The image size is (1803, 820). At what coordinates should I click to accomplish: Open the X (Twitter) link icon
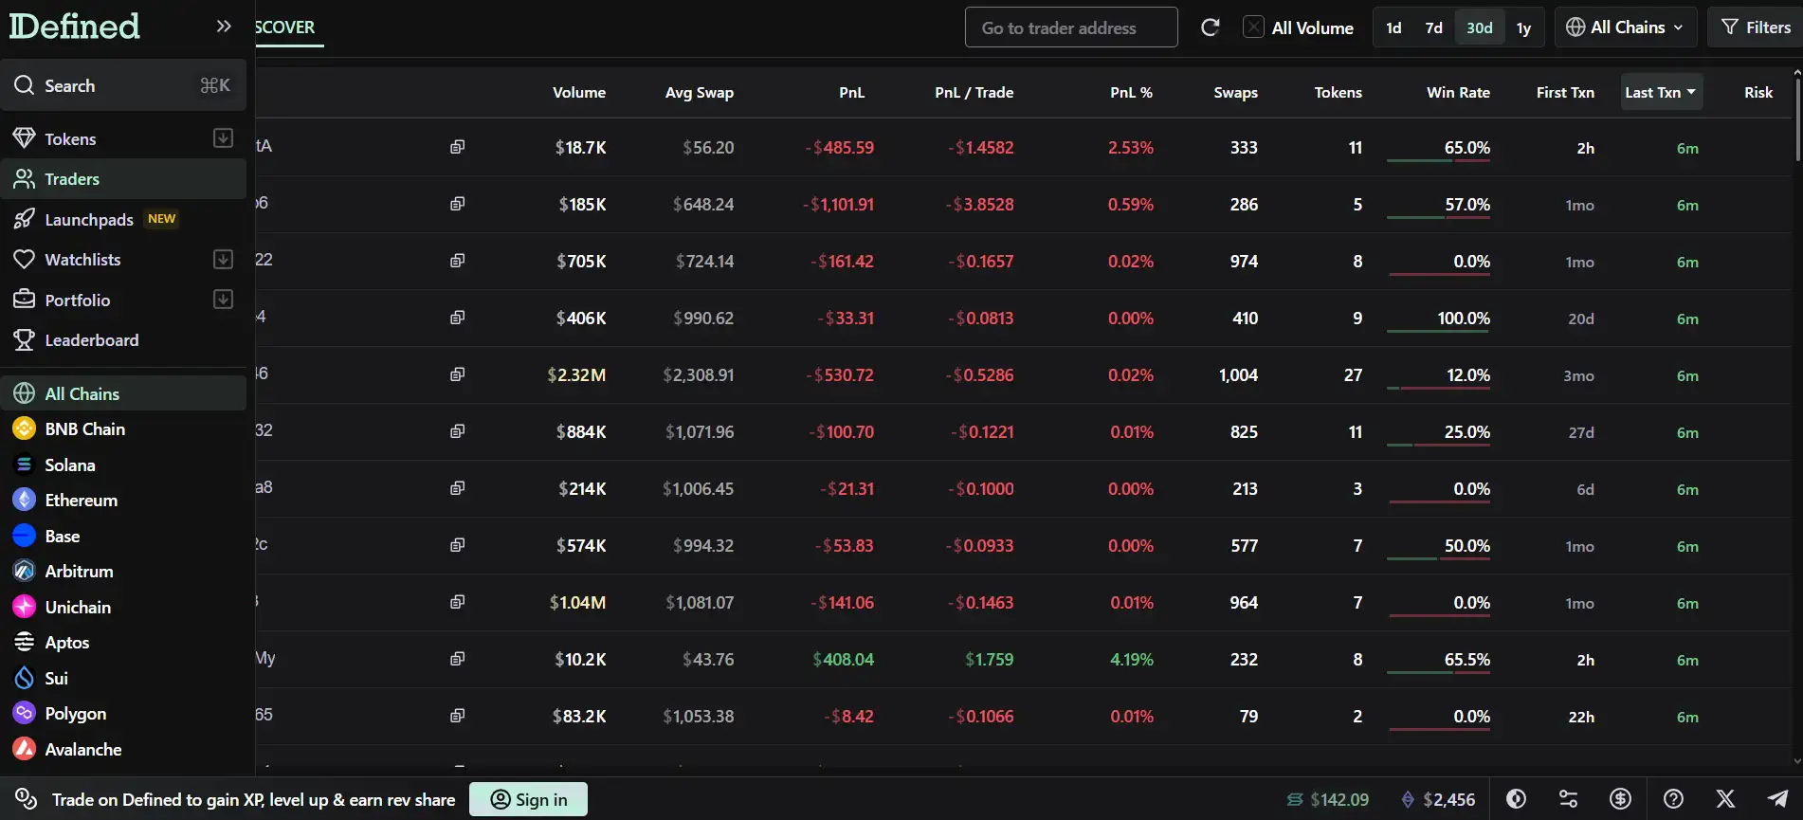(x=1725, y=799)
